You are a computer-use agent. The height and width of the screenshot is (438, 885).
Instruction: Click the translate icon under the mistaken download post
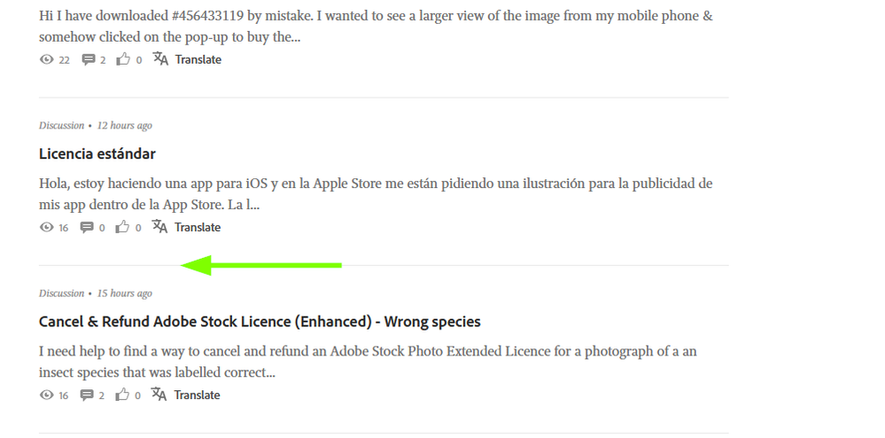click(x=160, y=59)
